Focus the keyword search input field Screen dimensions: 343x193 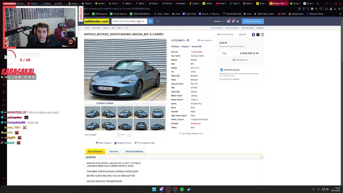pos(129,21)
